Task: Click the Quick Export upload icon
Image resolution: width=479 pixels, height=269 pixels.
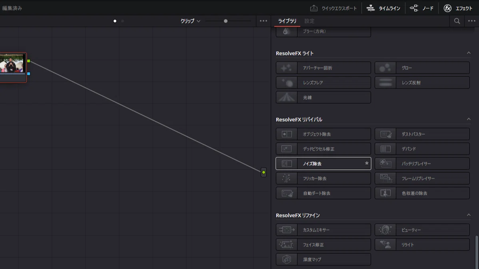Action: (x=314, y=8)
